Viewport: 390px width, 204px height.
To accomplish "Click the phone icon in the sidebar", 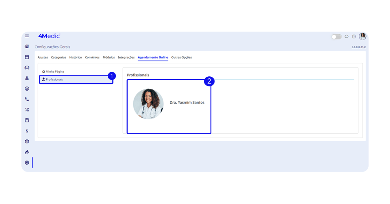I will 27,99.
